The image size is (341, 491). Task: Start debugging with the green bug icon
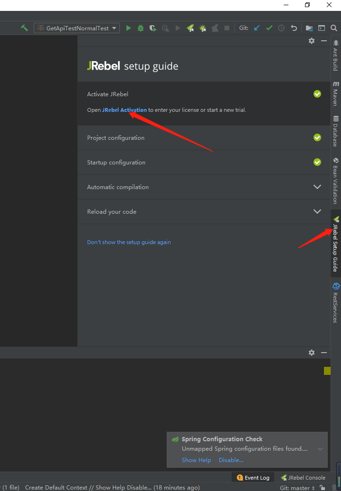pos(141,28)
